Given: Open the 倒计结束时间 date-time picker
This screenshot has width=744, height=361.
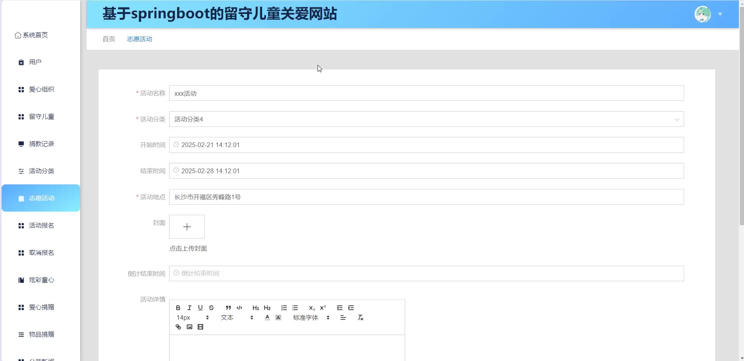Looking at the screenshot, I should point(426,273).
